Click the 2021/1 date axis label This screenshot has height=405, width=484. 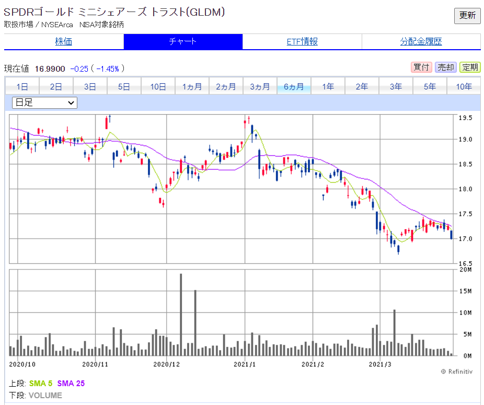[x=245, y=364]
